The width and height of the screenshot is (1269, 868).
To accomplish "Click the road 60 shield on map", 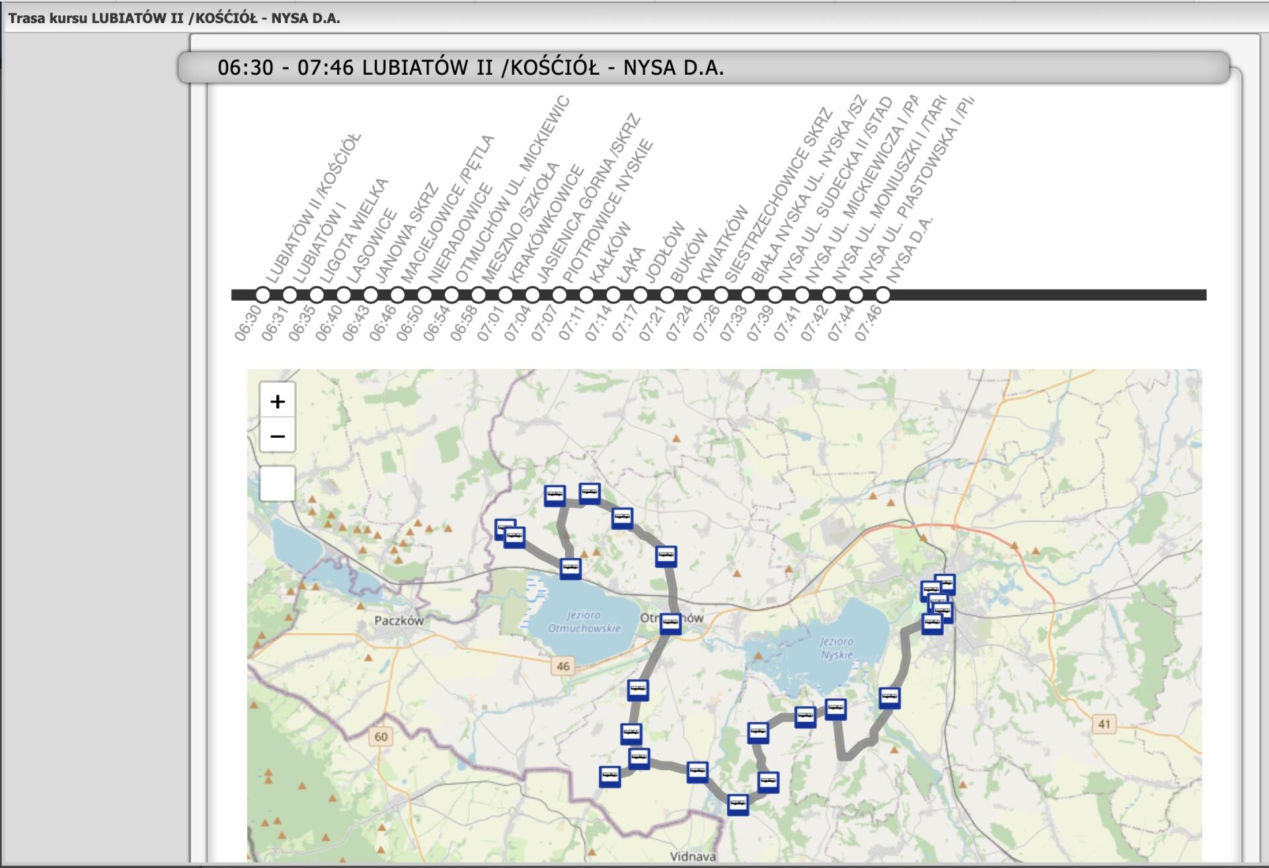I will tap(381, 736).
